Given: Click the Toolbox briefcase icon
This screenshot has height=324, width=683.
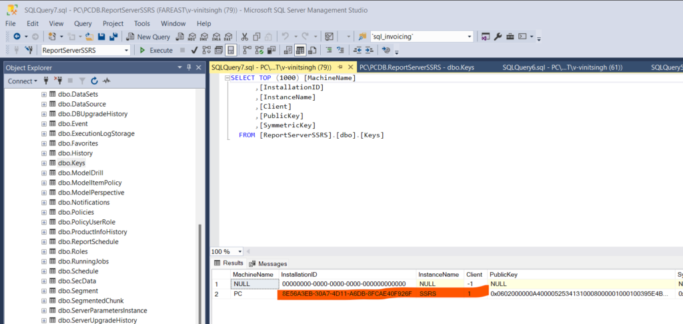Looking at the screenshot, I should 510,37.
